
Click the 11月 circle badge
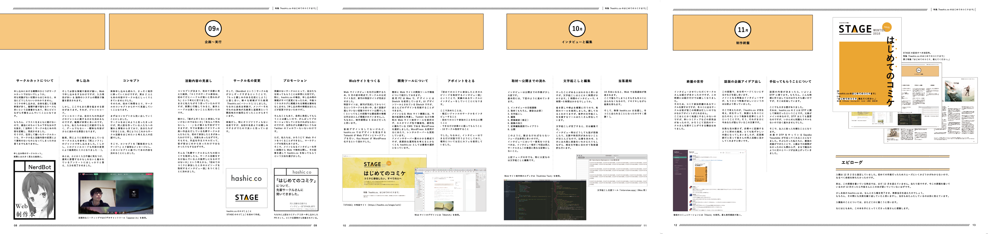[x=743, y=29]
